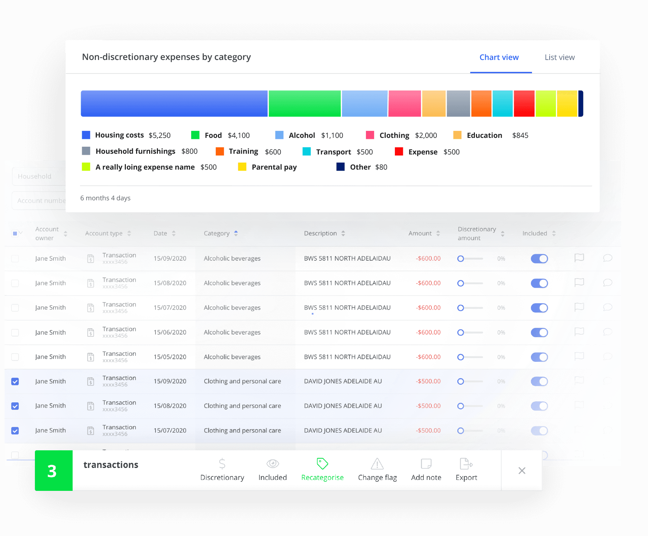Toggle Included switch for 15/09/2020 Alcoholic beverages
Image resolution: width=648 pixels, height=536 pixels.
coord(539,258)
